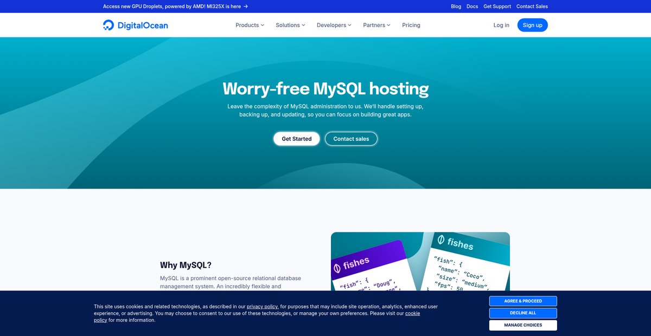Image resolution: width=651 pixels, height=336 pixels.
Task: Open the Docs link
Action: tap(472, 7)
